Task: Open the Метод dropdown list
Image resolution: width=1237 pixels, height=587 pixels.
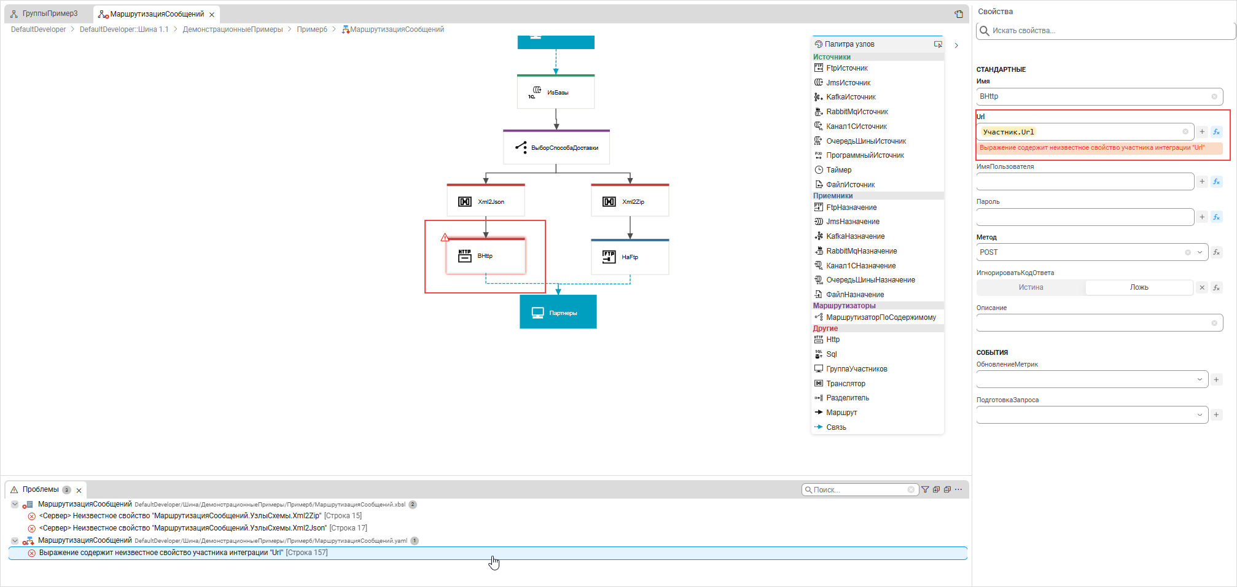Action: pyautogui.click(x=1200, y=252)
